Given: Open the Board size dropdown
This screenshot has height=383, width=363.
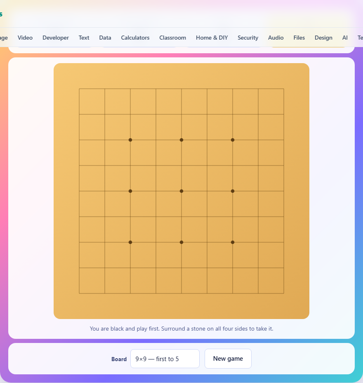Looking at the screenshot, I should pos(165,359).
